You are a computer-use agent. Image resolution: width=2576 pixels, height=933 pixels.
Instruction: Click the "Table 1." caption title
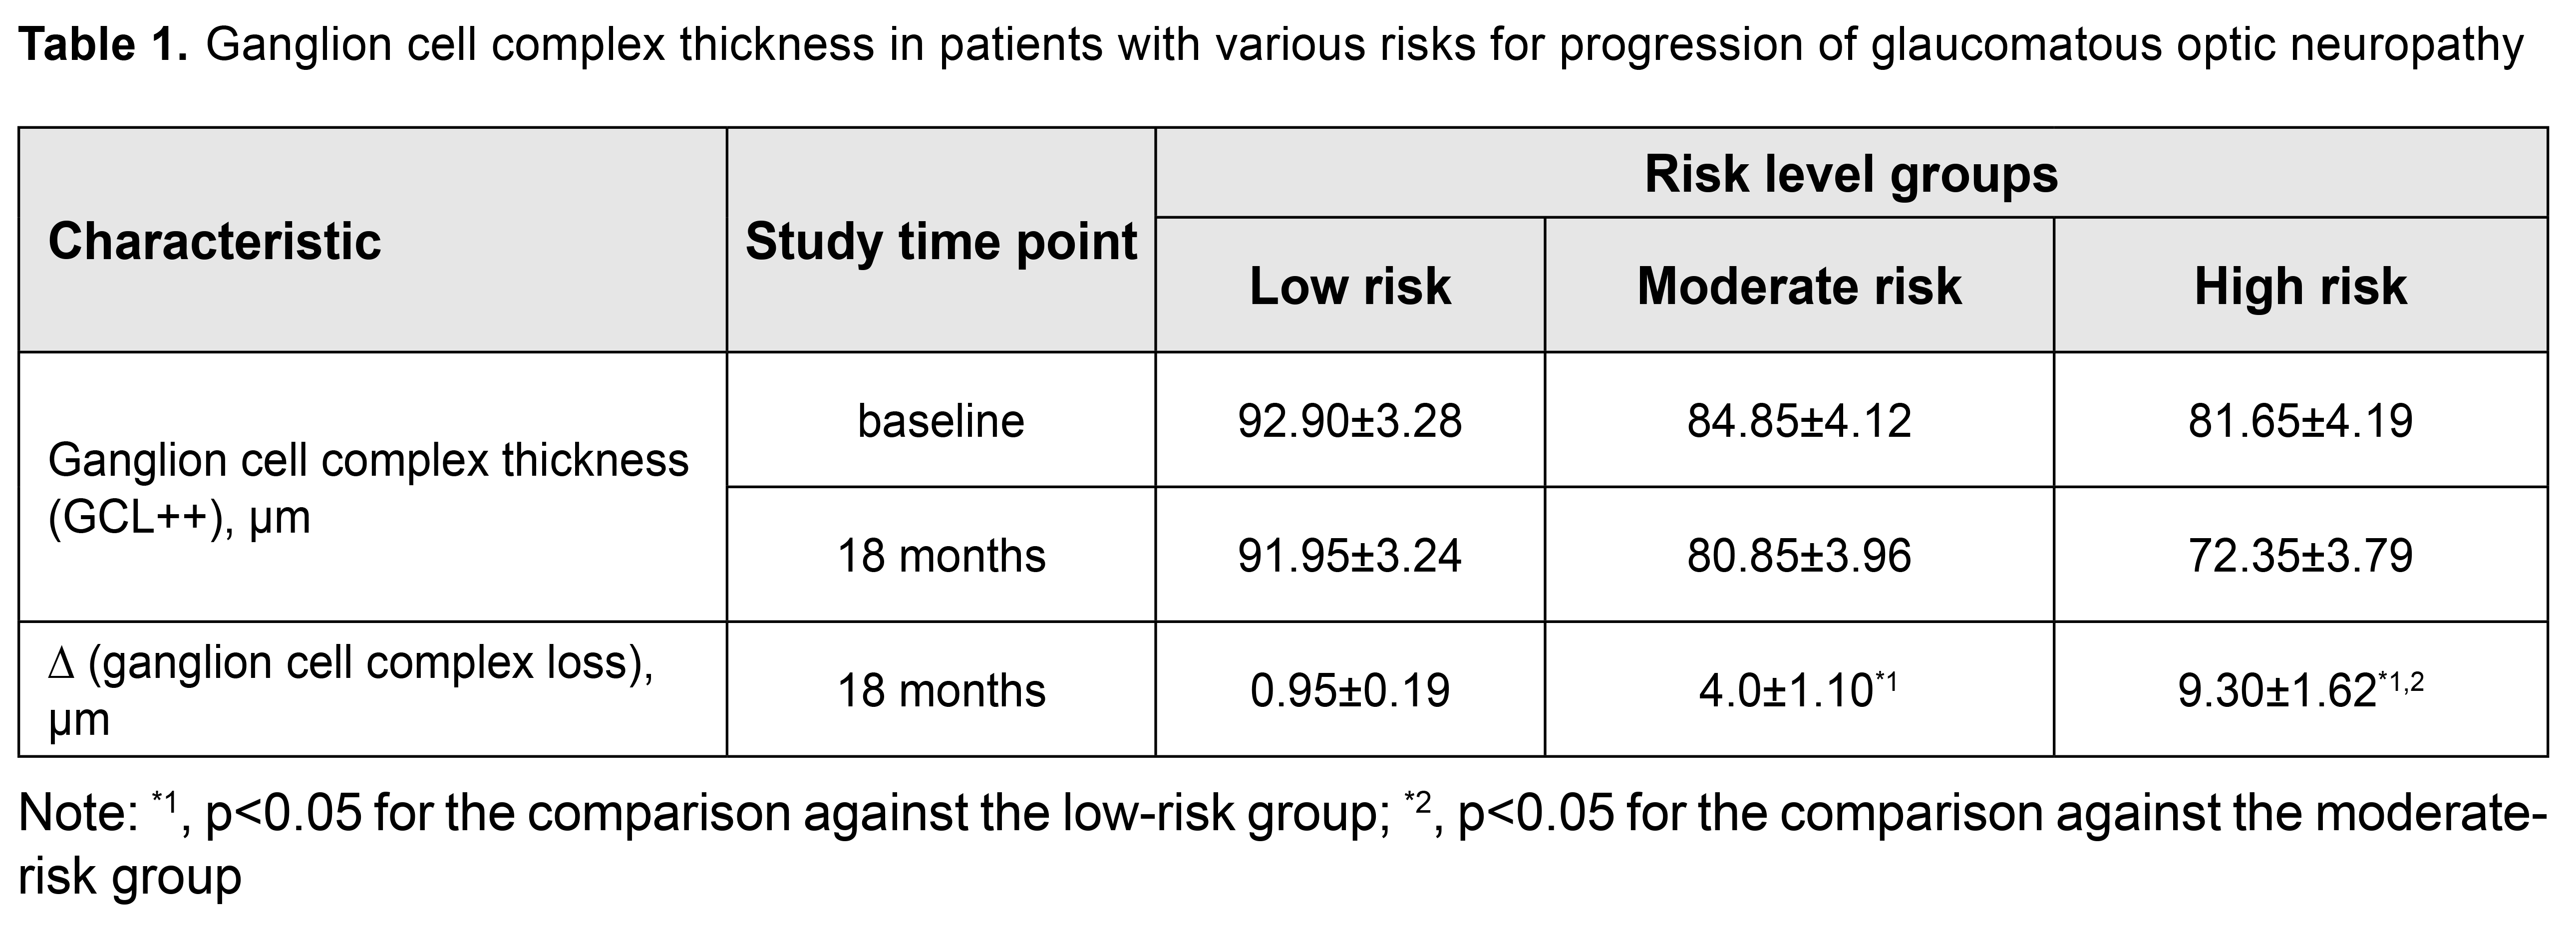104,45
